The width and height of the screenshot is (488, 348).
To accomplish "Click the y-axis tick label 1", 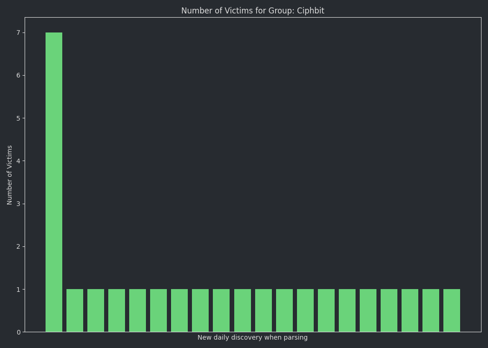I will tap(19, 290).
